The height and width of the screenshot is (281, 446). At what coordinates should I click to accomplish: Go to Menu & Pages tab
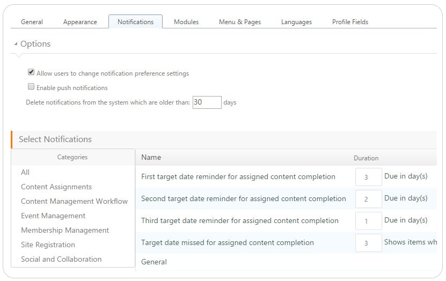239,22
